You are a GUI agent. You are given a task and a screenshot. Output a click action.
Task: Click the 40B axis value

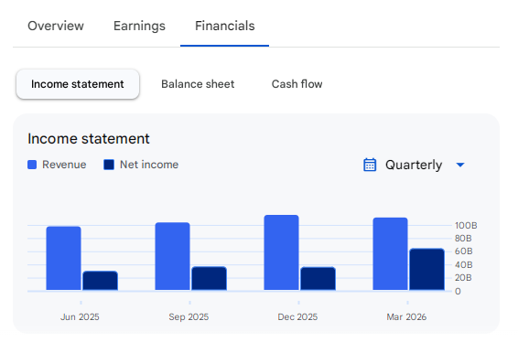pyautogui.click(x=463, y=265)
